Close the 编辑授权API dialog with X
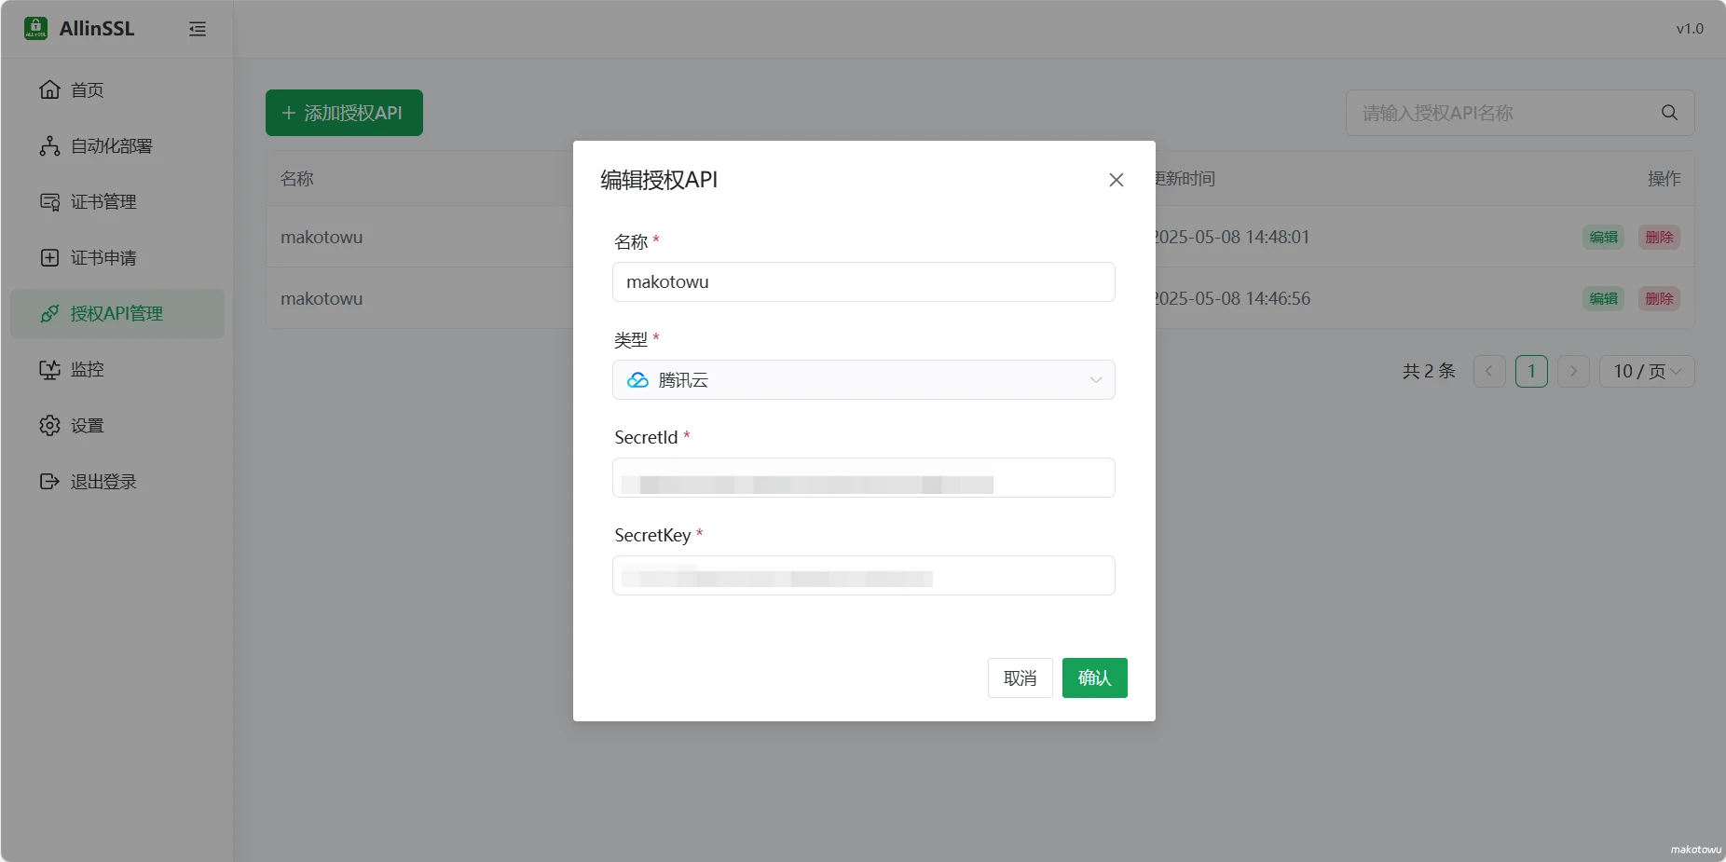The width and height of the screenshot is (1726, 862). point(1116,180)
